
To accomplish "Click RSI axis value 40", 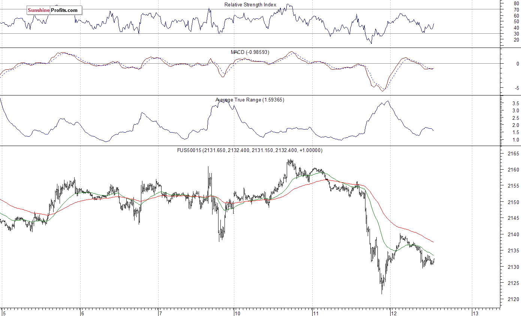I will 517,28.
